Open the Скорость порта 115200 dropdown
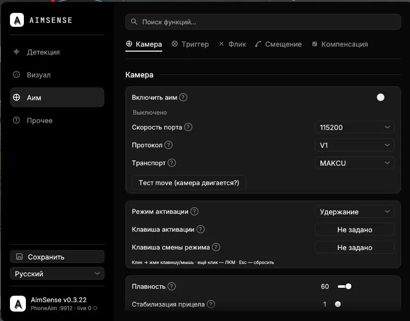410x321 pixels. [355, 127]
